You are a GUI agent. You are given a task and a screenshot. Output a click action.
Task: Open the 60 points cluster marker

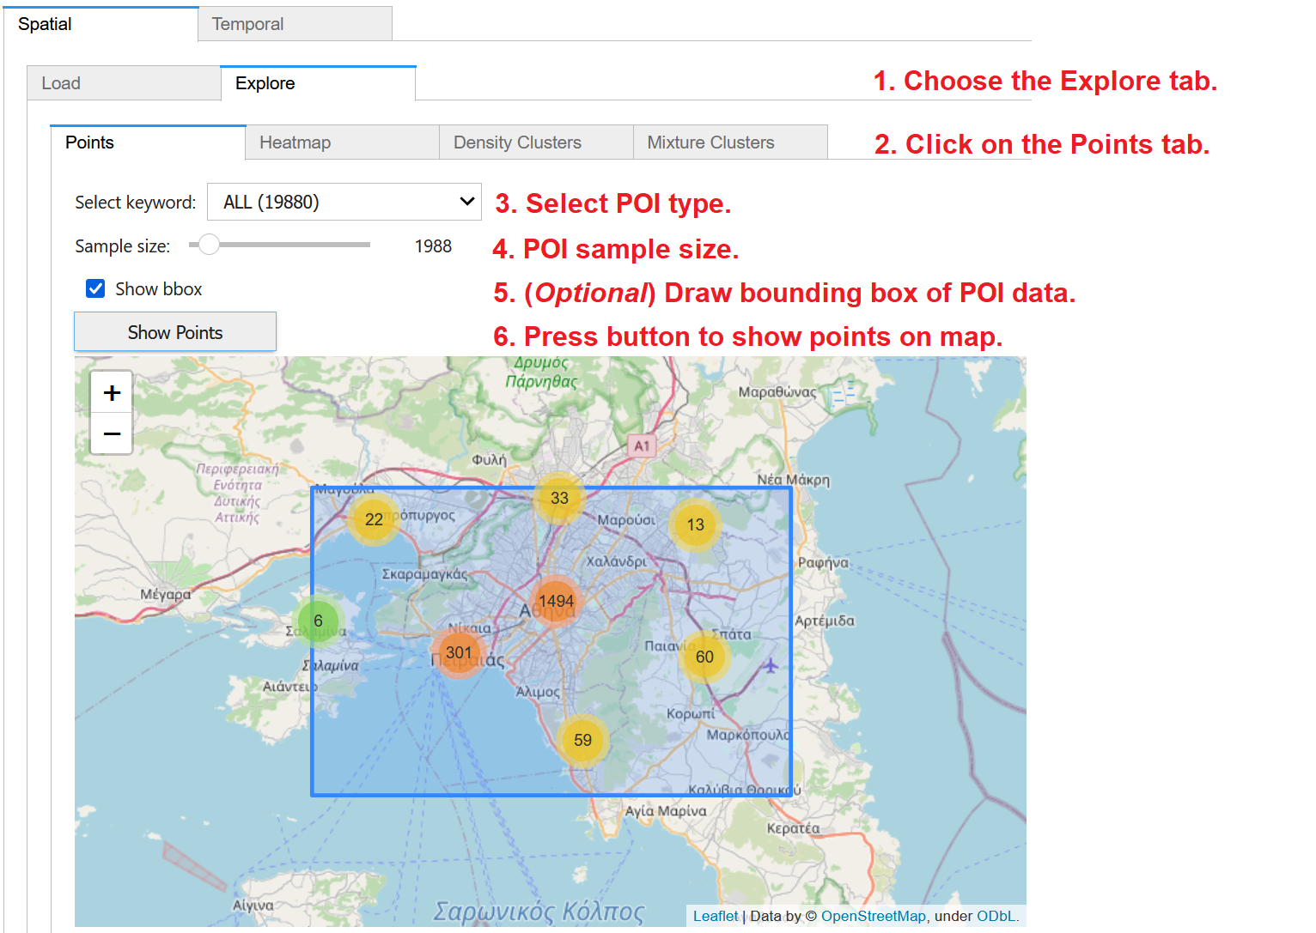click(x=704, y=657)
